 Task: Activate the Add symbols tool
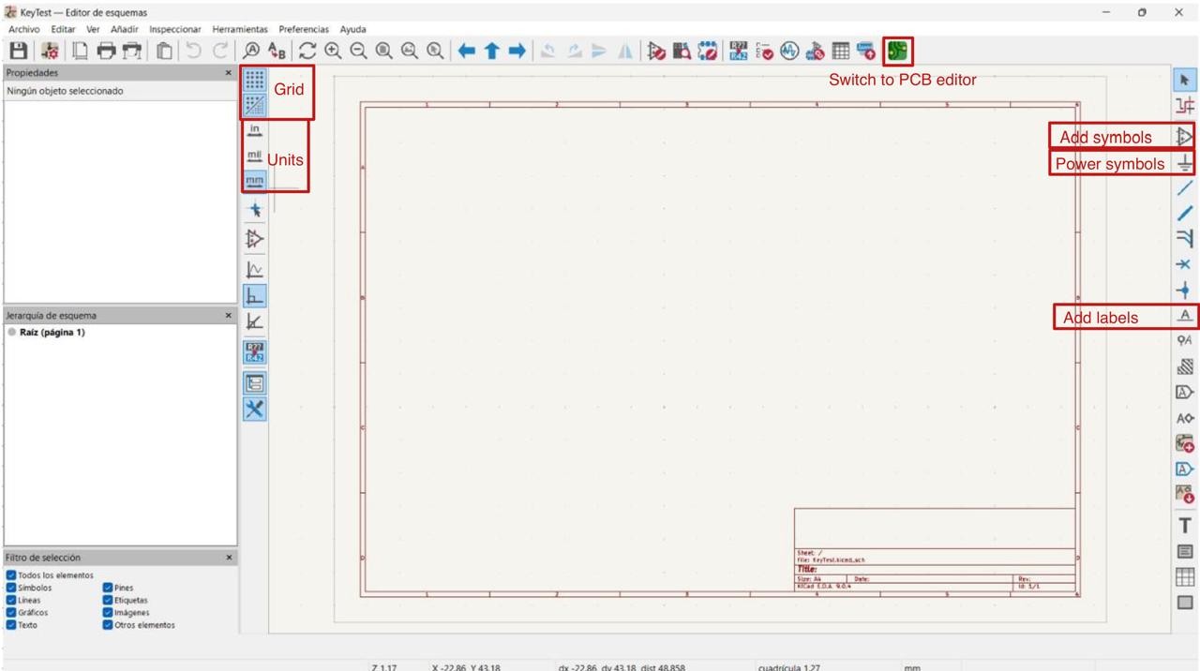(x=1185, y=137)
